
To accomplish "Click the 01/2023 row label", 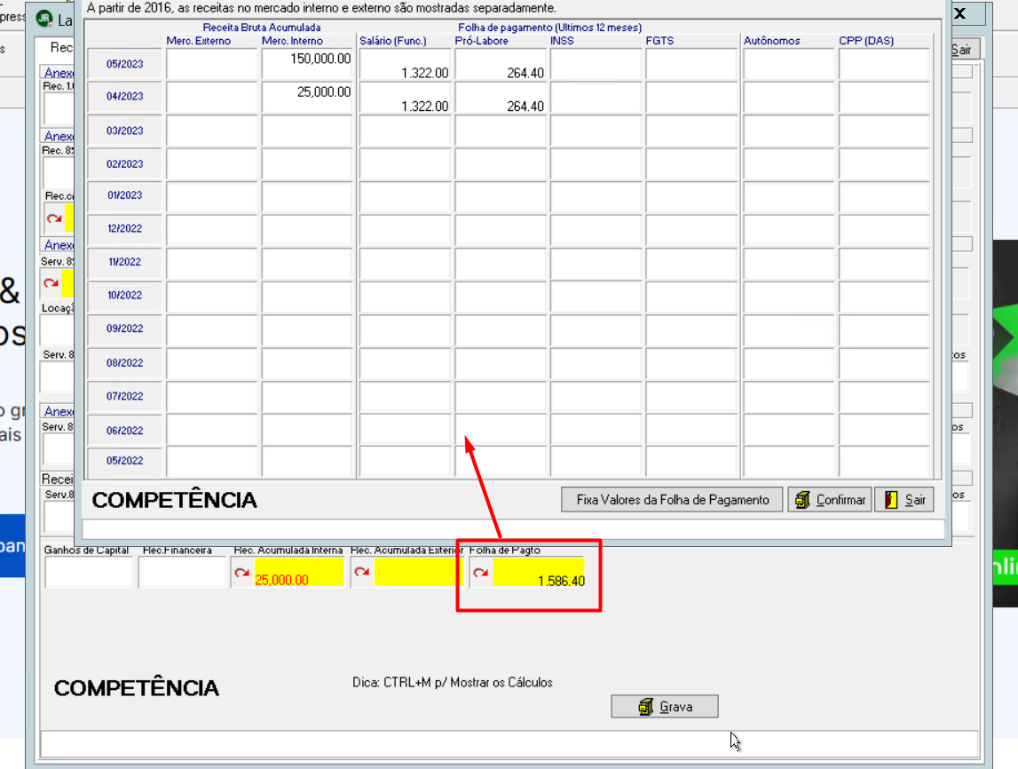I will tap(124, 195).
